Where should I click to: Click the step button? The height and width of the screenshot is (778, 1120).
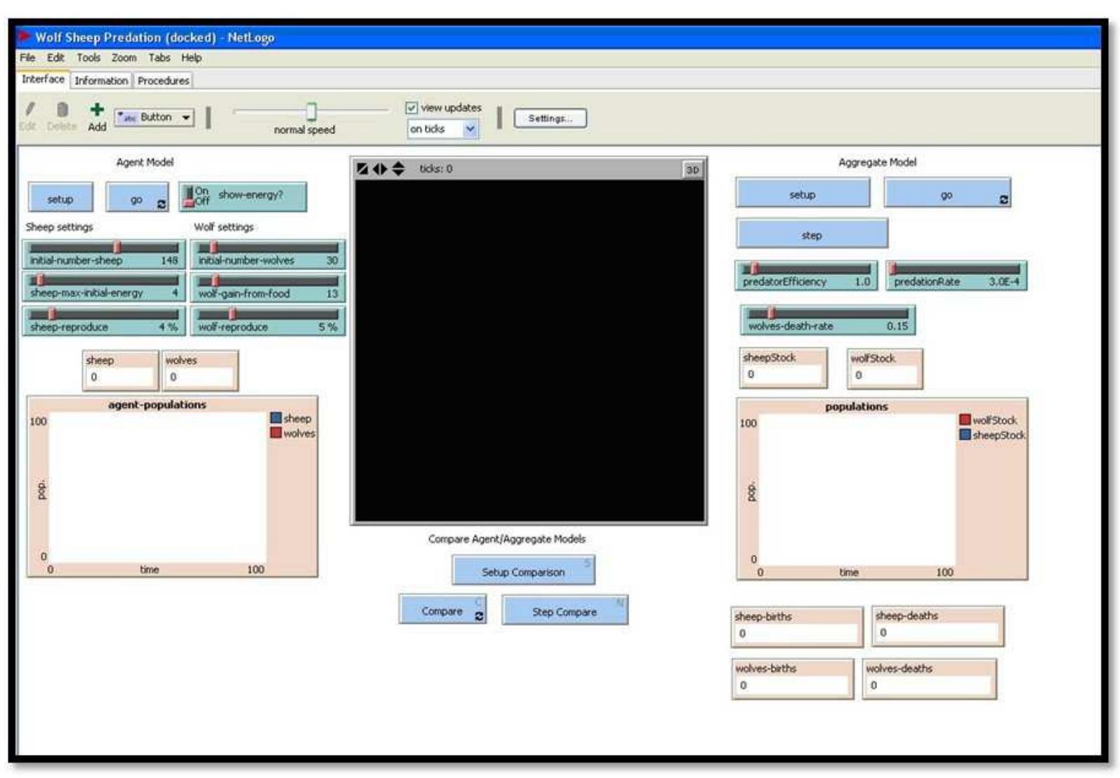click(x=812, y=234)
